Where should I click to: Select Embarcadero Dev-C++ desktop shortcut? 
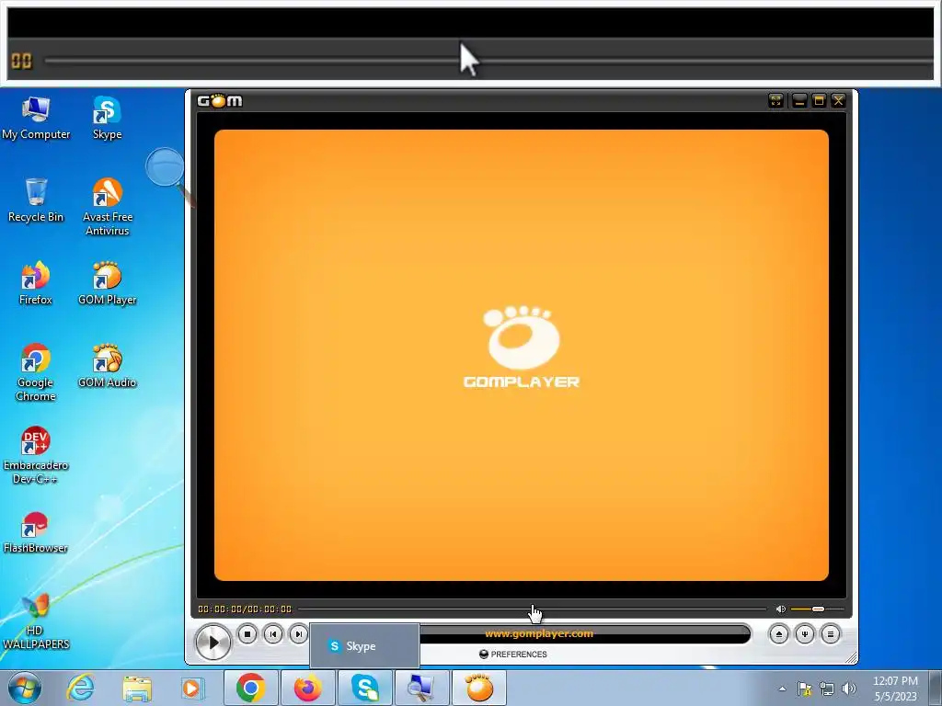[x=36, y=455]
